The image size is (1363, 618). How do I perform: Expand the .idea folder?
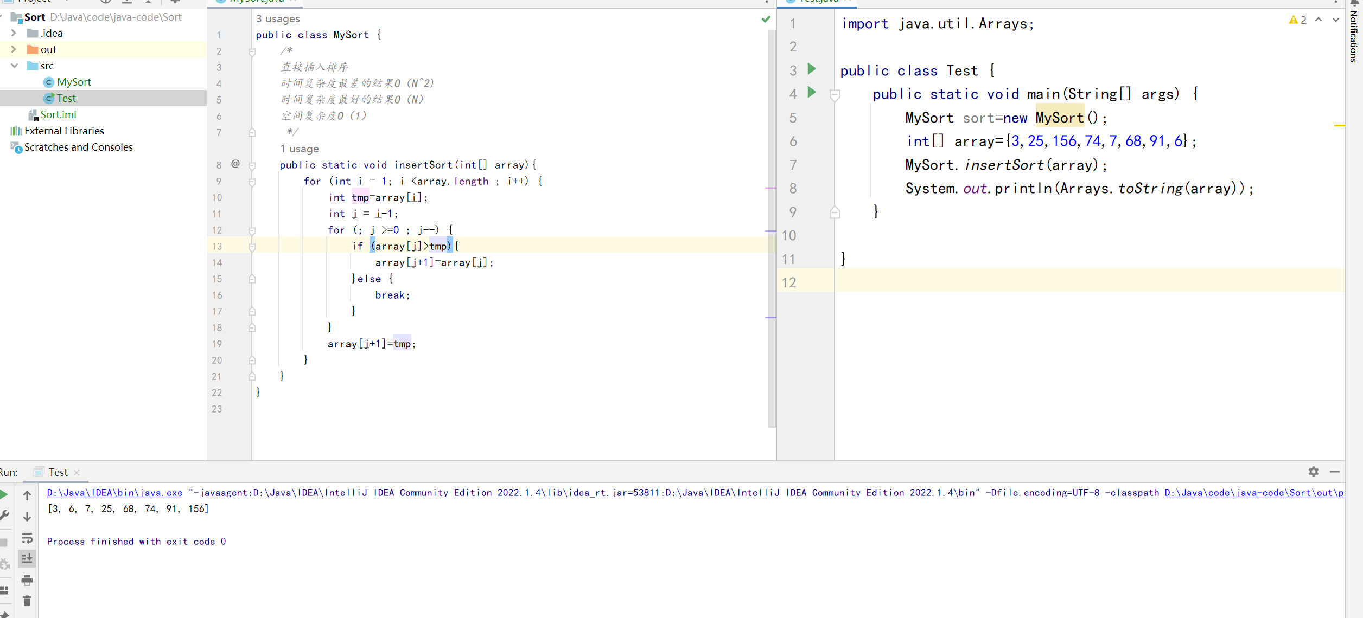14,33
